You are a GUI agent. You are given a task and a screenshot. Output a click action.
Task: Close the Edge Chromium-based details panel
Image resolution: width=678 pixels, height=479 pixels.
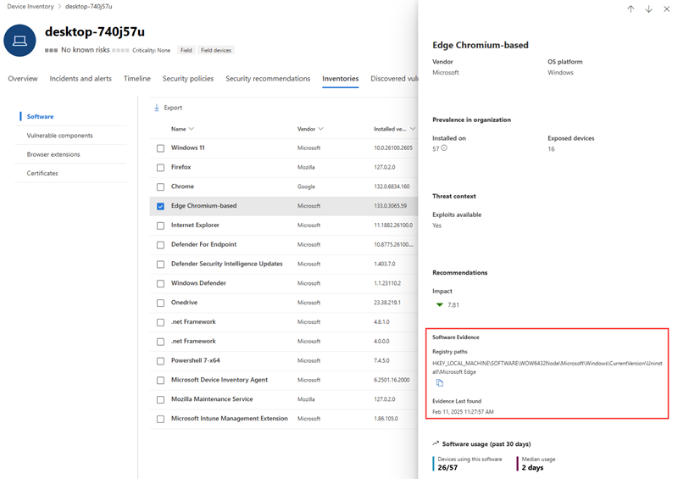pos(666,9)
